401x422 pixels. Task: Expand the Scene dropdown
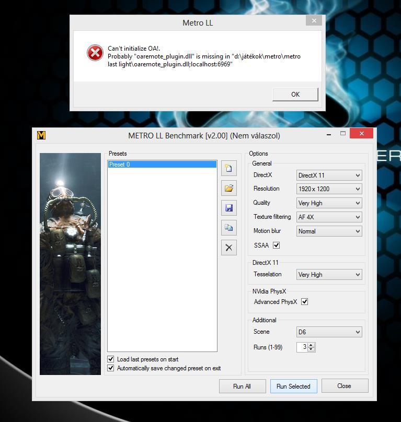[x=329, y=332]
